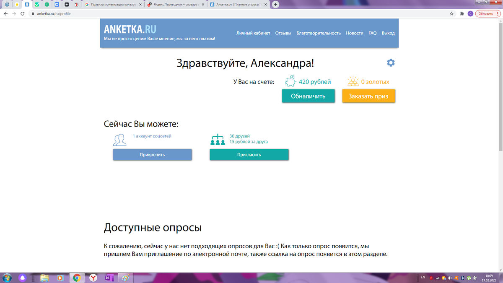Click 30 друзей text
The image size is (503, 283).
[240, 136]
